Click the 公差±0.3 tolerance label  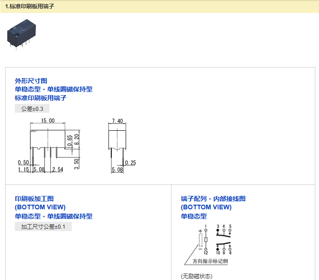tap(32, 109)
